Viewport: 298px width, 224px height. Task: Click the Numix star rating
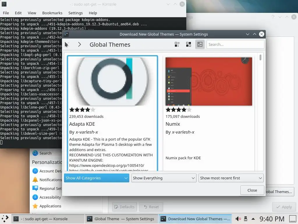(179, 110)
